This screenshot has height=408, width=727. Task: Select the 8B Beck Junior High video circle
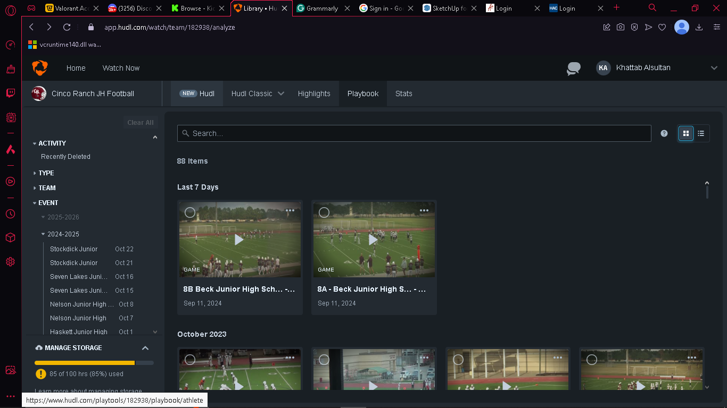click(190, 212)
